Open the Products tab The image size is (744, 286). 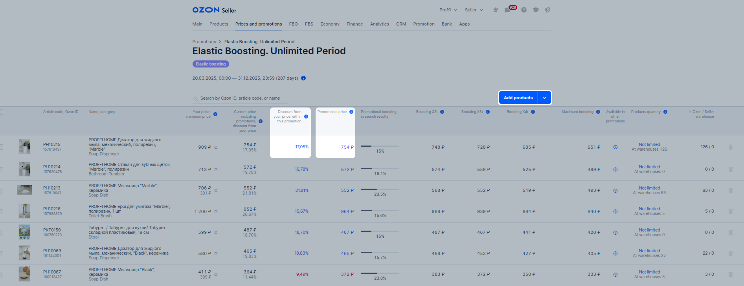219,24
